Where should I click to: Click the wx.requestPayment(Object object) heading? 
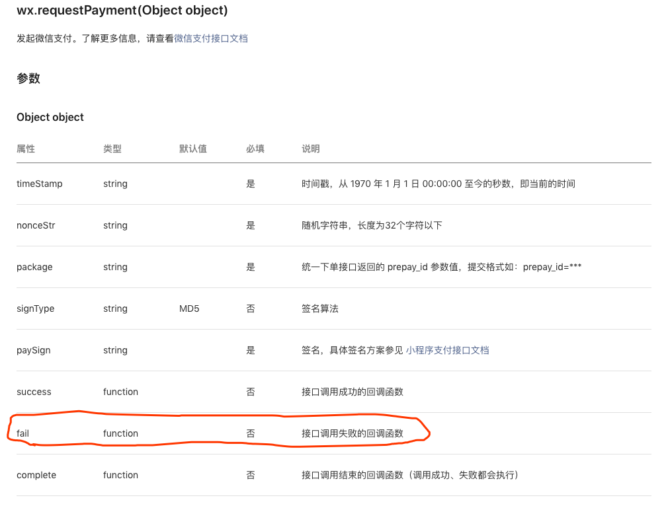pyautogui.click(x=122, y=10)
